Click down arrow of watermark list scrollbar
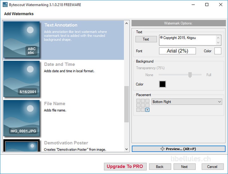 pyautogui.click(x=126, y=149)
